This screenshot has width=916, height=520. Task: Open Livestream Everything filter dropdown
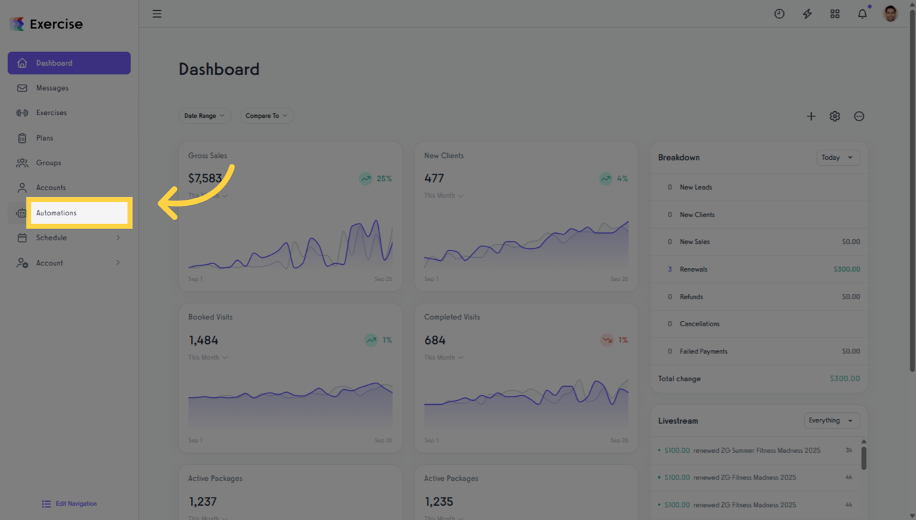pyautogui.click(x=832, y=420)
